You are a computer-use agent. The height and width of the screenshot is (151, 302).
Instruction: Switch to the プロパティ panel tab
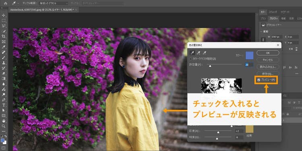pyautogui.click(x=273, y=19)
